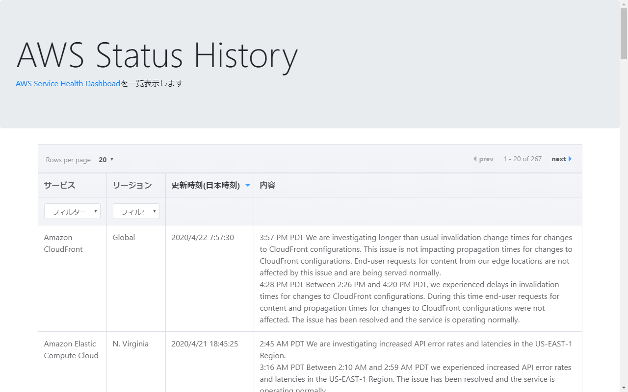Viewport: 628px width, 392px height.
Task: Click the N. Virginia region cell
Action: click(x=131, y=344)
